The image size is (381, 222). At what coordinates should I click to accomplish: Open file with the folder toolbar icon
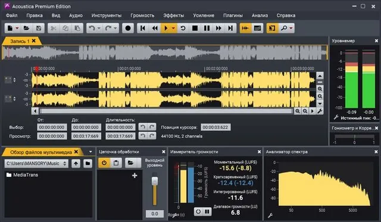26,28
